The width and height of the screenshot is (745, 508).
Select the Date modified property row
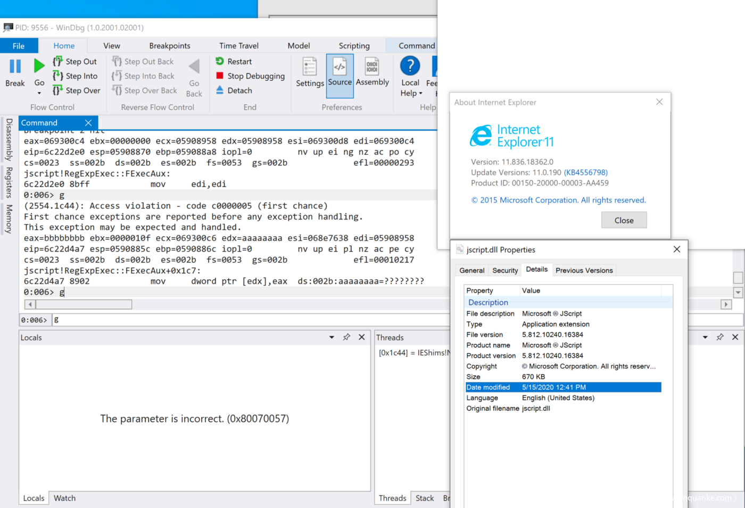(563, 387)
